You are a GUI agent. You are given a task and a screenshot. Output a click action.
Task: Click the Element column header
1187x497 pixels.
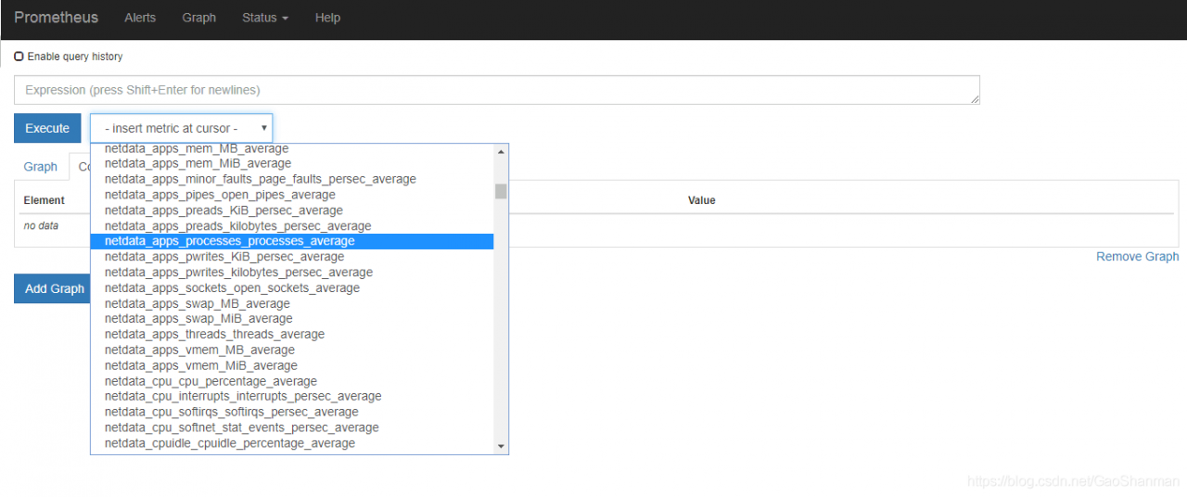tap(44, 200)
